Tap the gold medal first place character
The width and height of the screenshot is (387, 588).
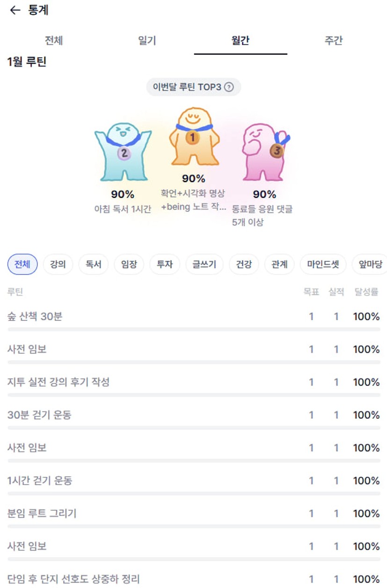pyautogui.click(x=193, y=137)
